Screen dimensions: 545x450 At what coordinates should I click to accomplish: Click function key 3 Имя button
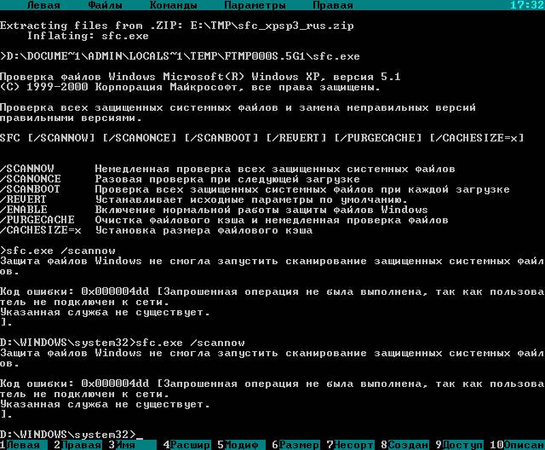point(132,445)
